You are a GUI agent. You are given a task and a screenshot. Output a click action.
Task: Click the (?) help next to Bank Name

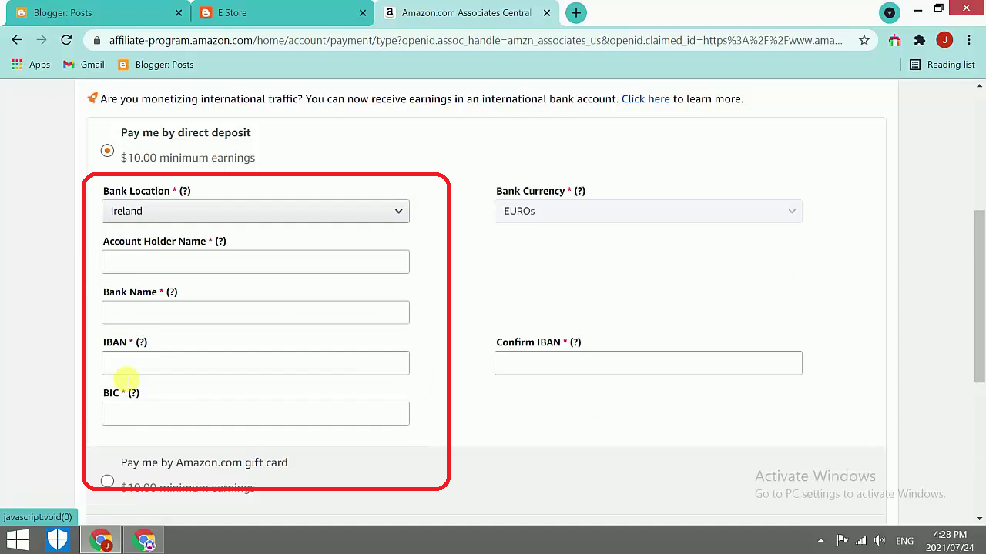tap(172, 292)
